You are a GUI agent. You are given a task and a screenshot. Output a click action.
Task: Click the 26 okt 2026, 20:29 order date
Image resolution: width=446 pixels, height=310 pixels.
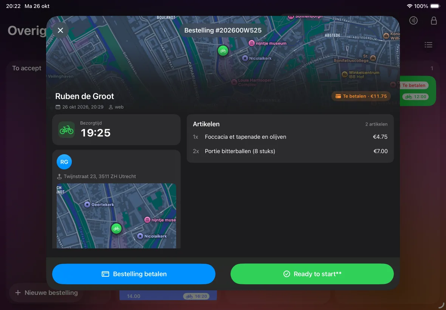(83, 107)
